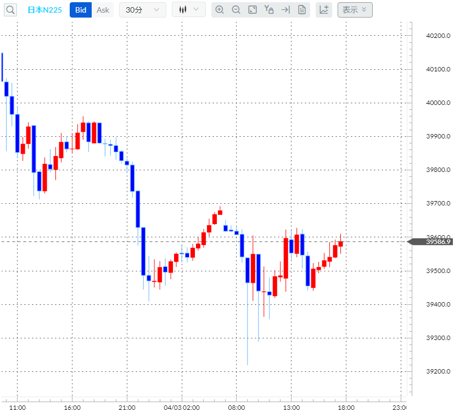Select the 04/03 02:00 time axis label
454x412 pixels.
pyautogui.click(x=182, y=408)
